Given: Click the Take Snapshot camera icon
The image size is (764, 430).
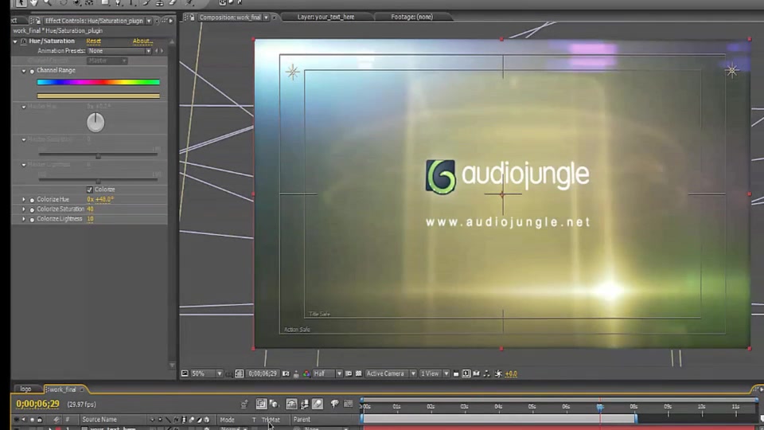Looking at the screenshot, I should click(286, 373).
